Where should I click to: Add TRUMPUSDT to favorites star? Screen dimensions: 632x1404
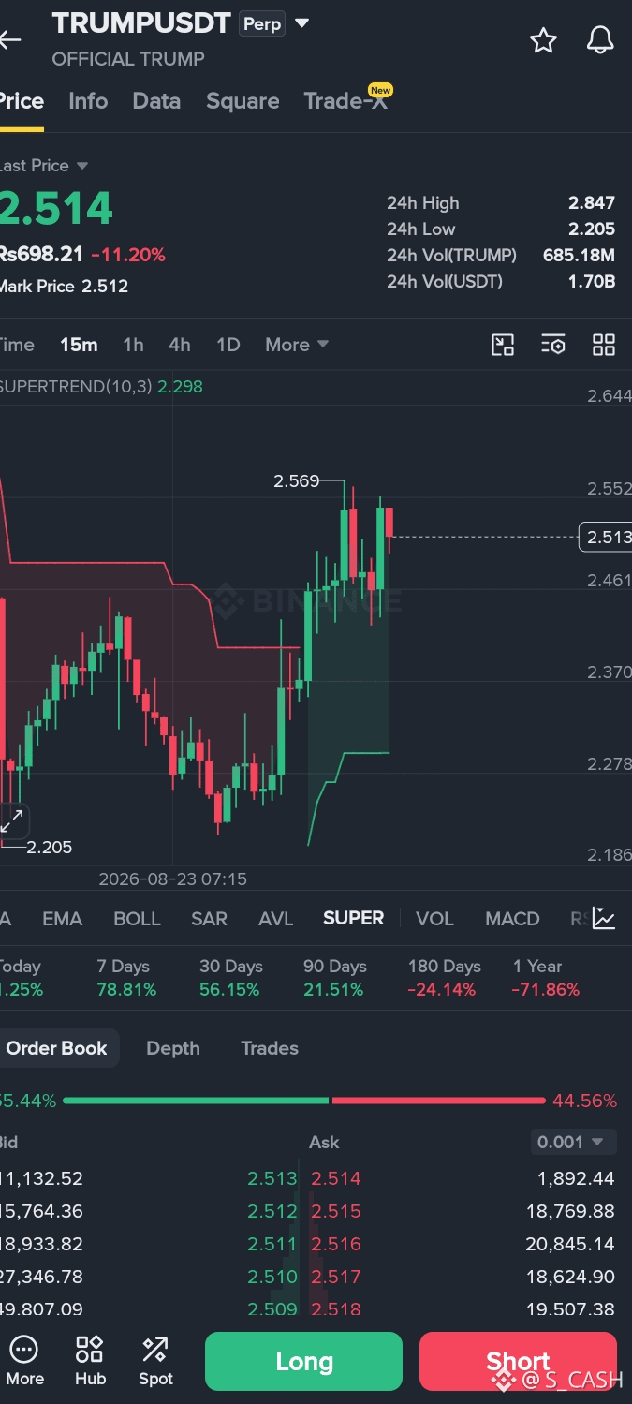click(x=543, y=40)
